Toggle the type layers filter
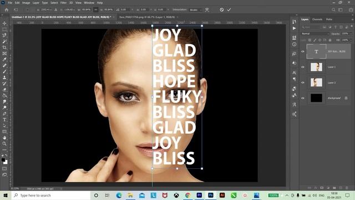 [x=335, y=27]
